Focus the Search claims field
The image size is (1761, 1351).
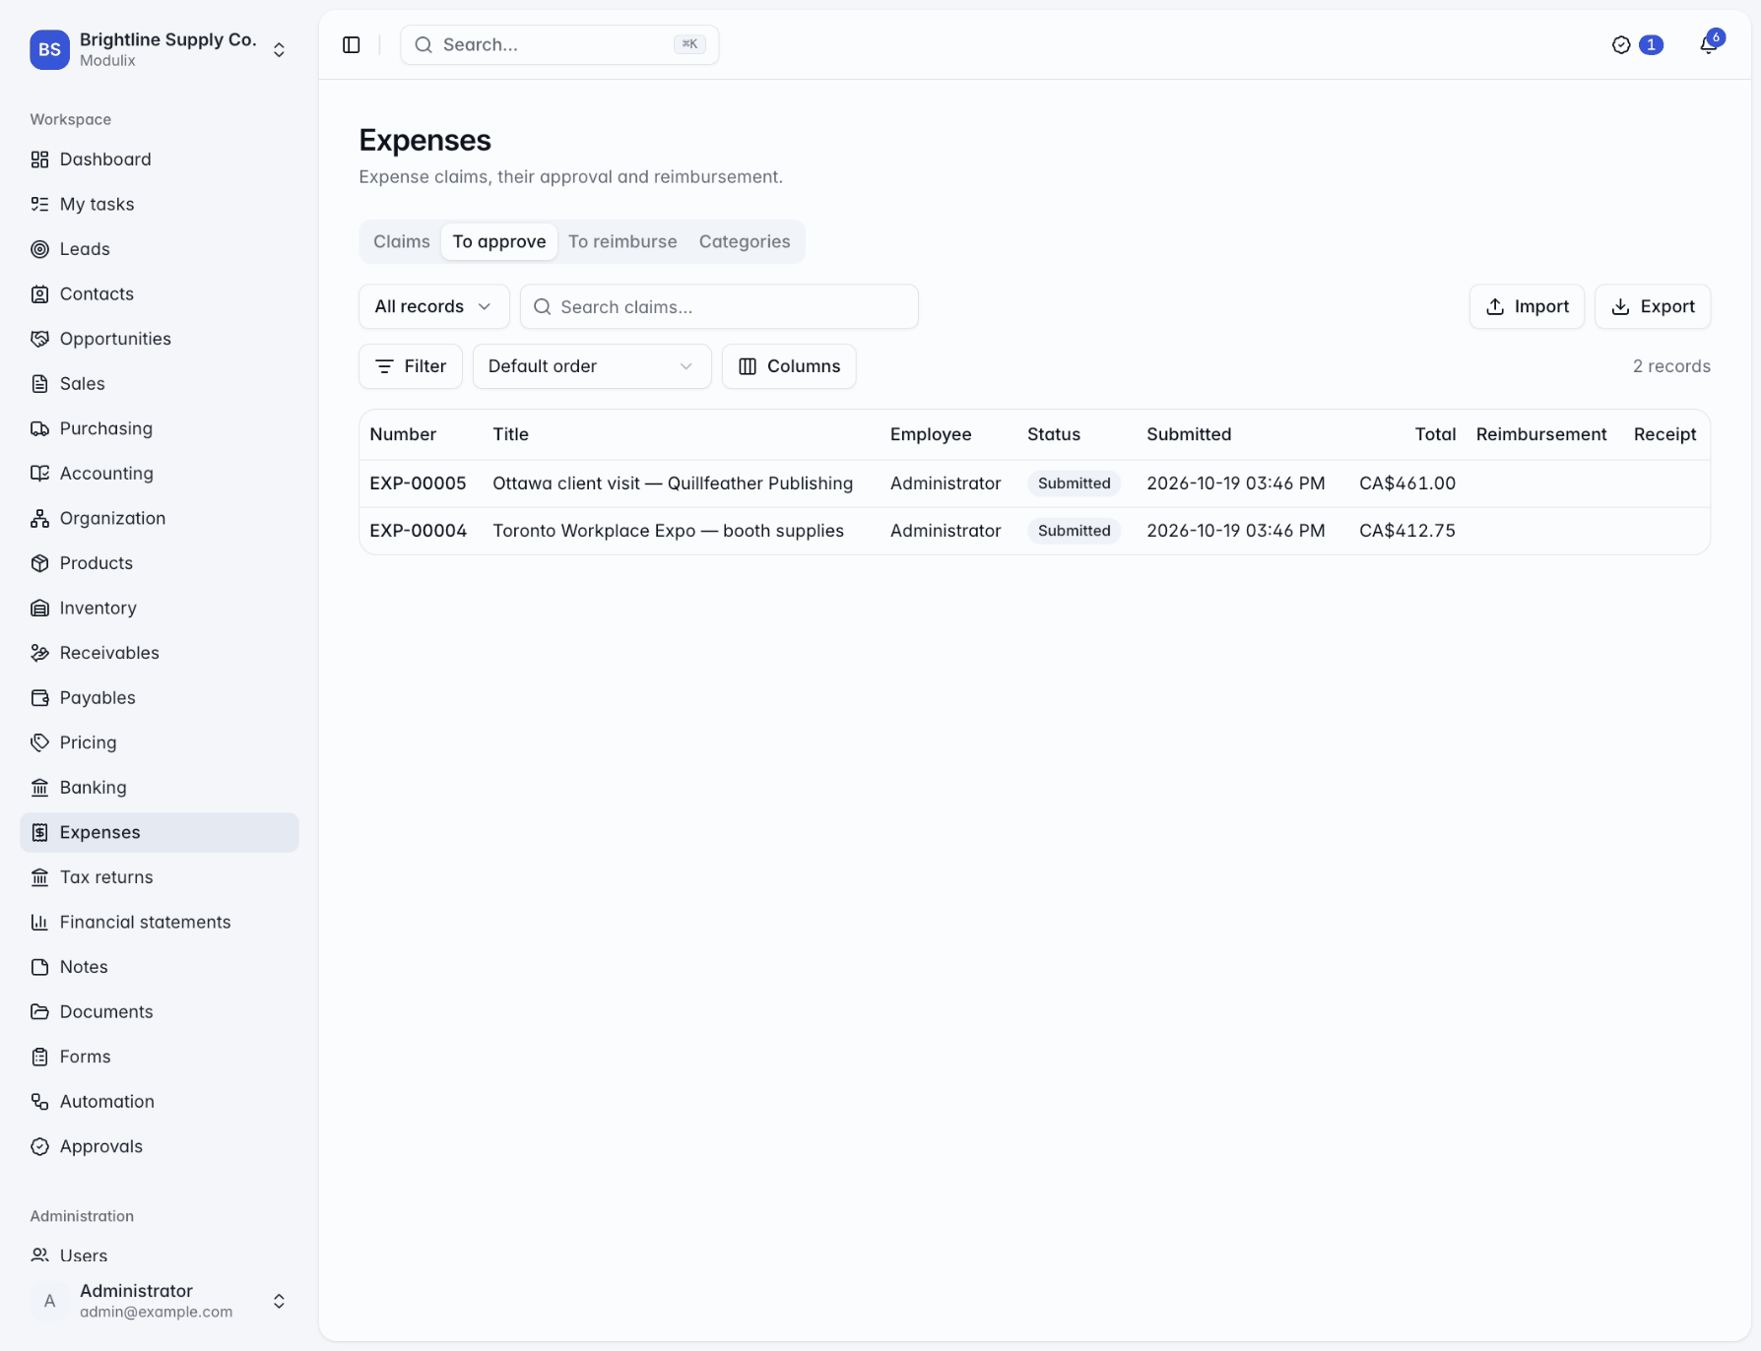(719, 306)
